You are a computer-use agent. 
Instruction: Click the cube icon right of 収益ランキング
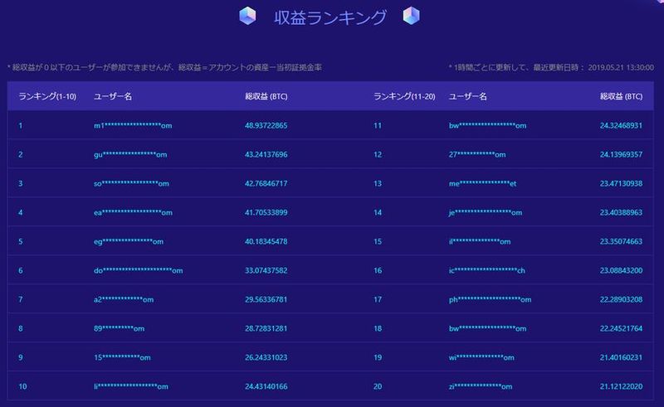coord(412,17)
